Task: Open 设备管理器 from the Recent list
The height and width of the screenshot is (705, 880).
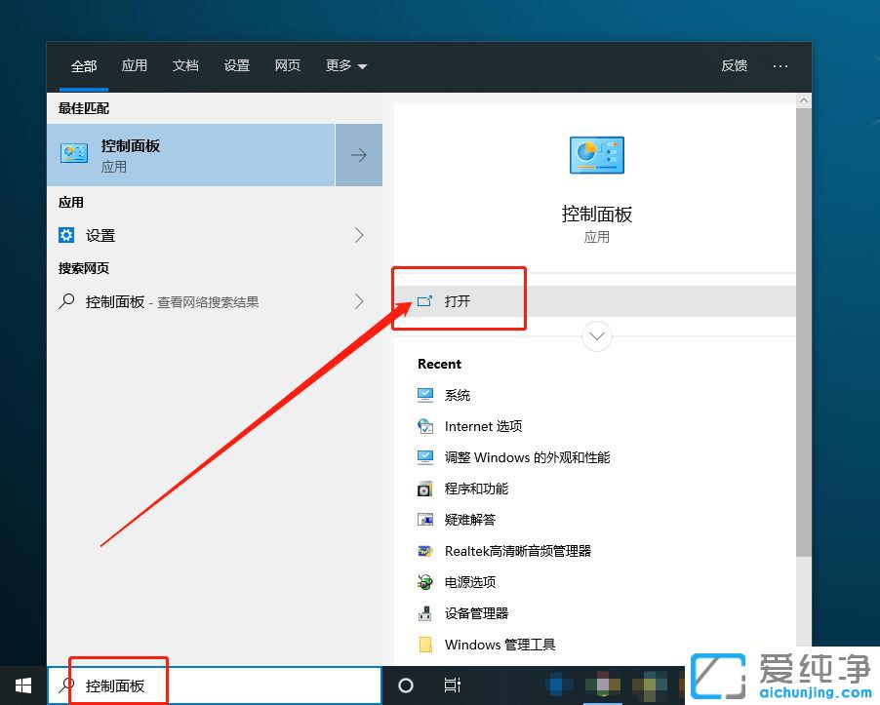Action: [x=475, y=613]
